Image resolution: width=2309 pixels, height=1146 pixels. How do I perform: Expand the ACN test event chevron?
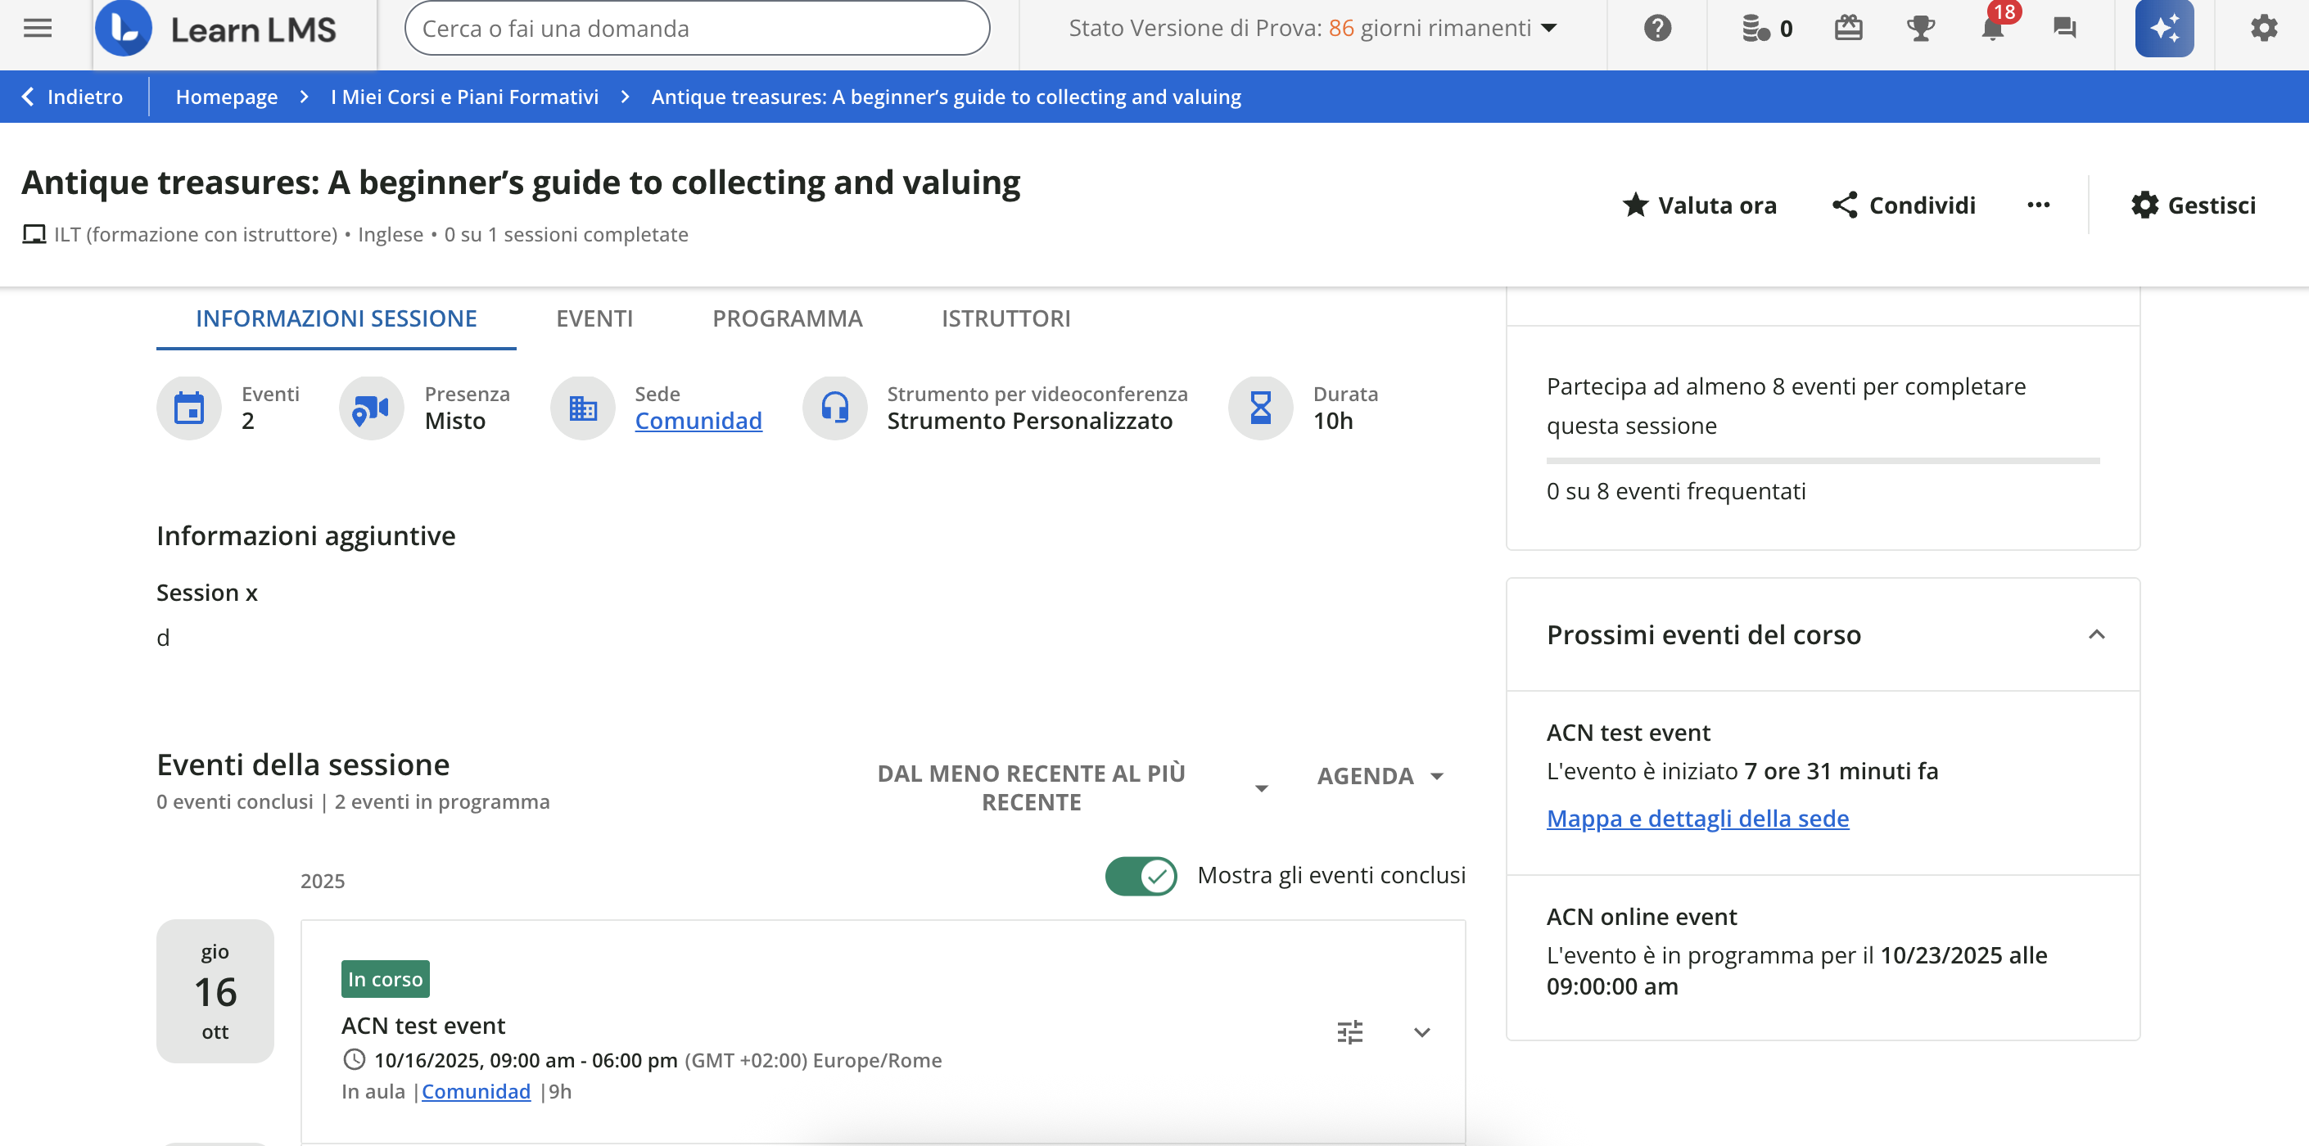point(1421,1032)
